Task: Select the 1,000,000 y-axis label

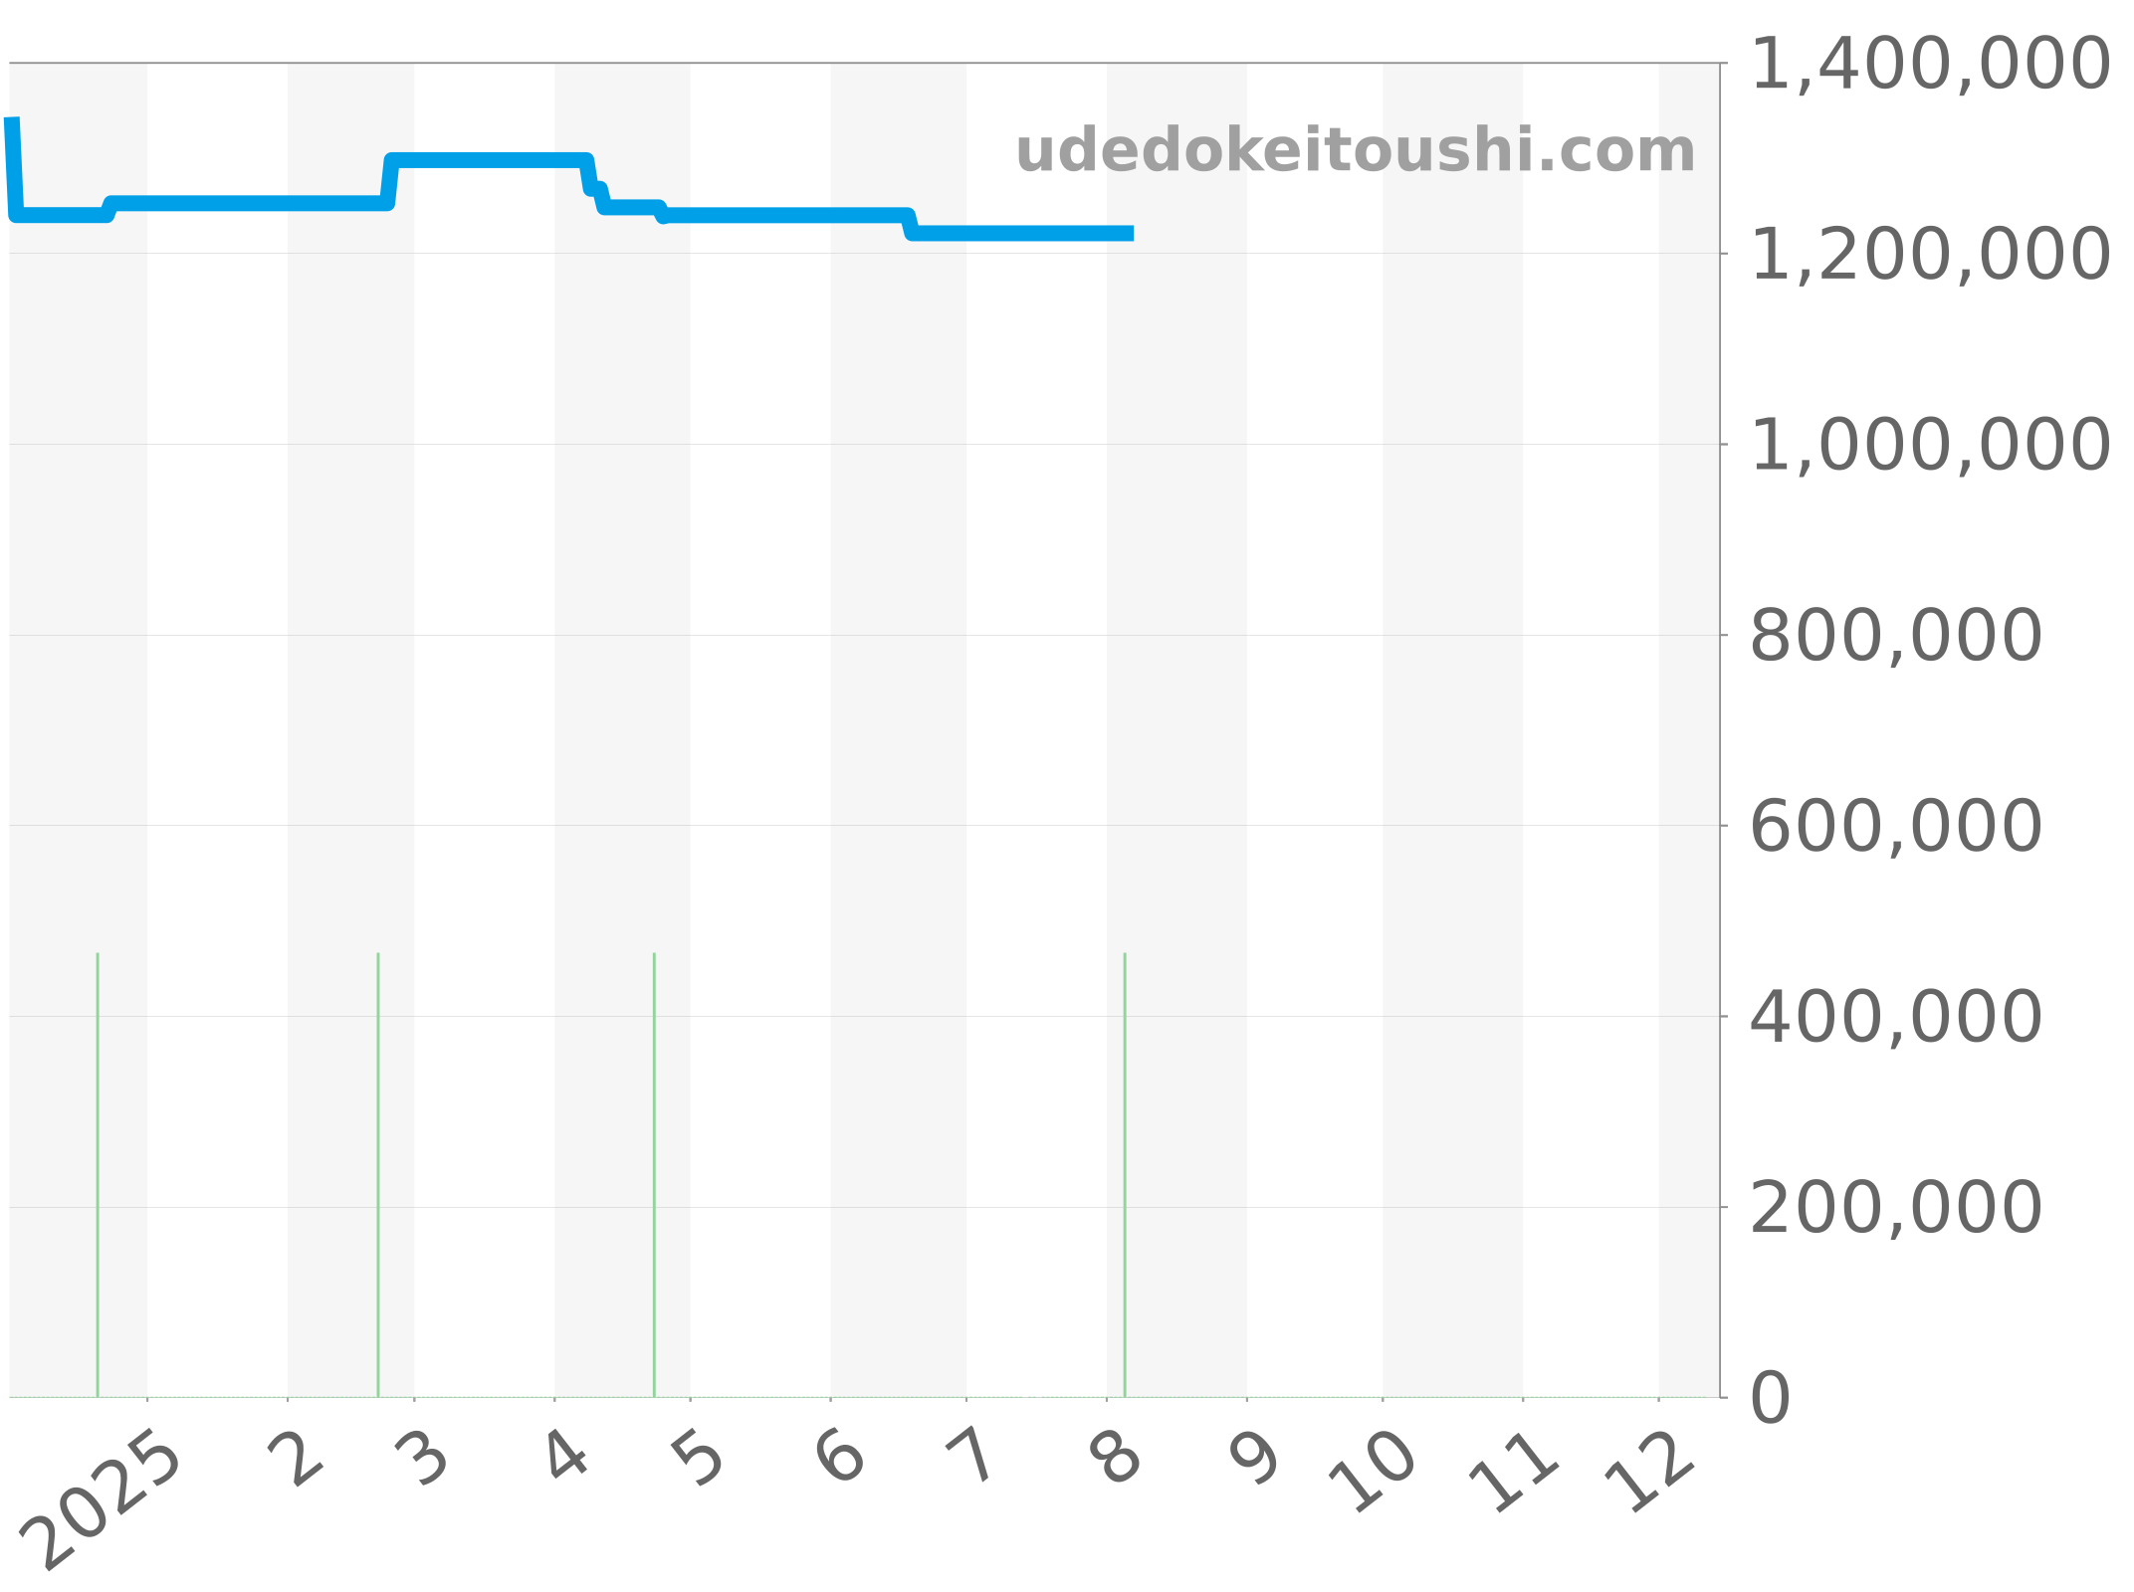Action: [x=1929, y=445]
